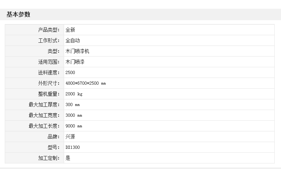Click the 兴源 brand value
281x169 pixels.
[x=70, y=137]
